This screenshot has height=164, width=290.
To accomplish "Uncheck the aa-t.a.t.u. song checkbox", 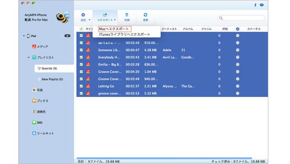I will (81, 43).
